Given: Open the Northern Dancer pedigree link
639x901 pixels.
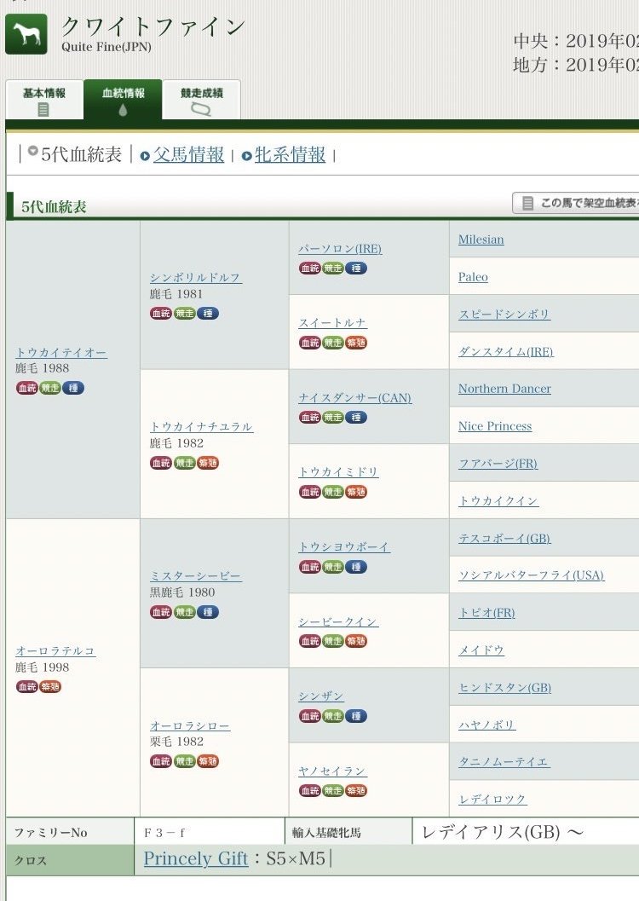Looking at the screenshot, I should click(504, 389).
